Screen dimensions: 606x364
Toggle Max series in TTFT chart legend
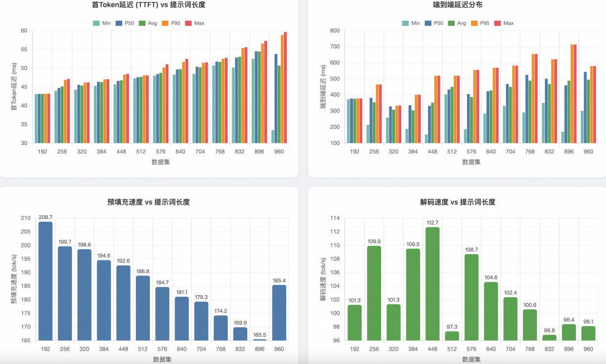[x=195, y=23]
